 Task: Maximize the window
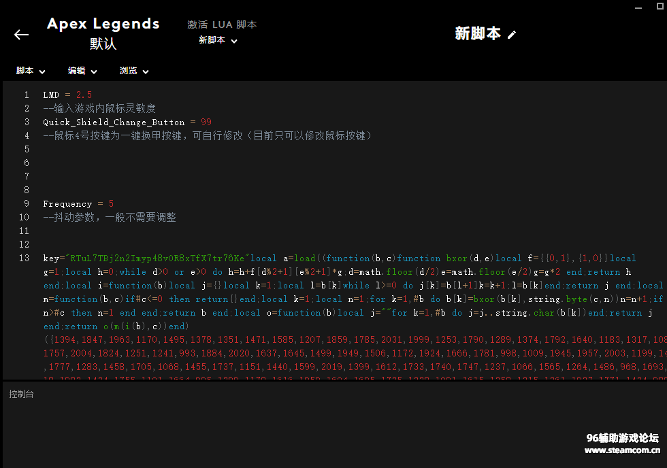(660, 6)
